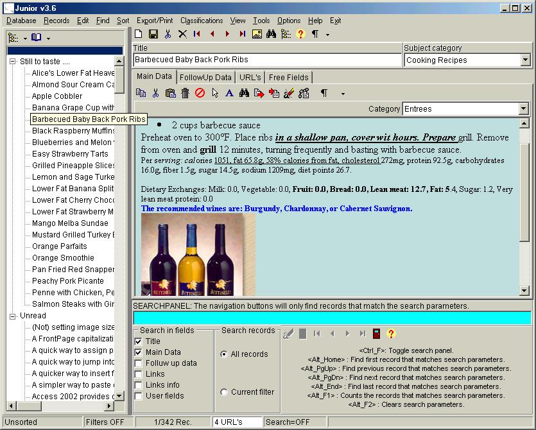The image size is (536, 430).
Task: Open the Insert Image icon on the main toolbar
Action: 255,33
